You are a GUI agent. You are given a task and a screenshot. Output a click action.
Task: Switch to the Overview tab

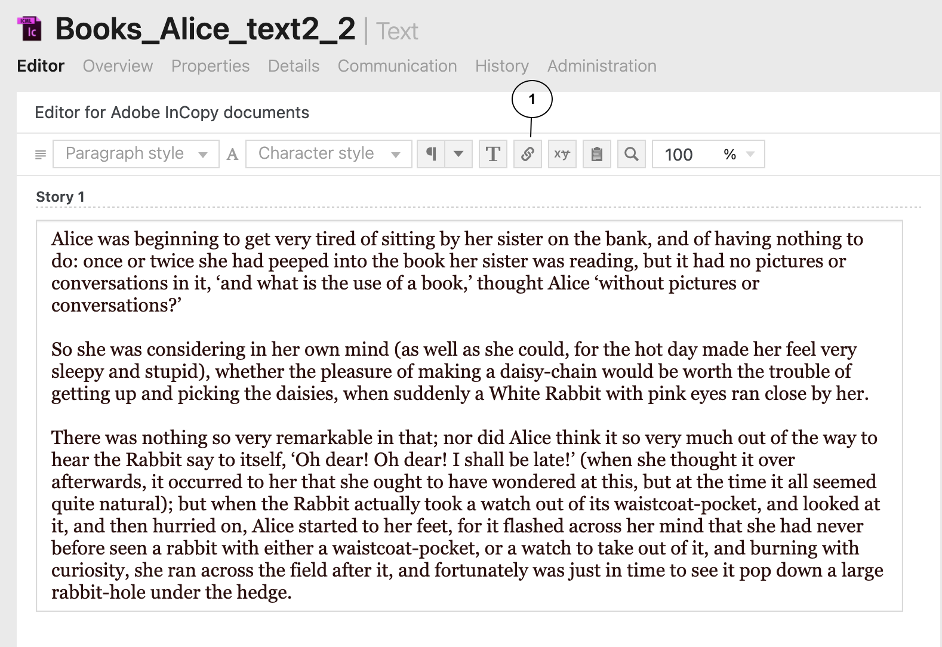click(118, 66)
